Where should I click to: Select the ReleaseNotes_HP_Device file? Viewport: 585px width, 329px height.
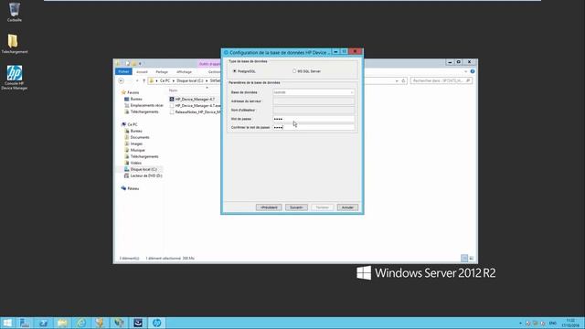point(195,111)
